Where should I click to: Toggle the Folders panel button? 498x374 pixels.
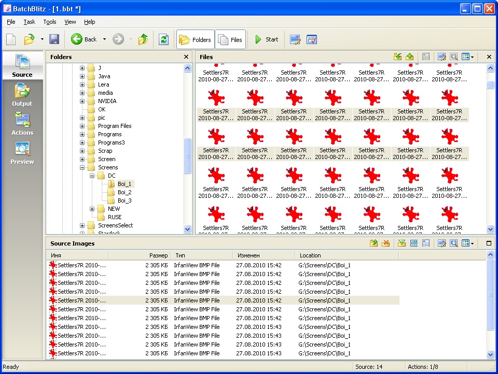click(x=195, y=39)
